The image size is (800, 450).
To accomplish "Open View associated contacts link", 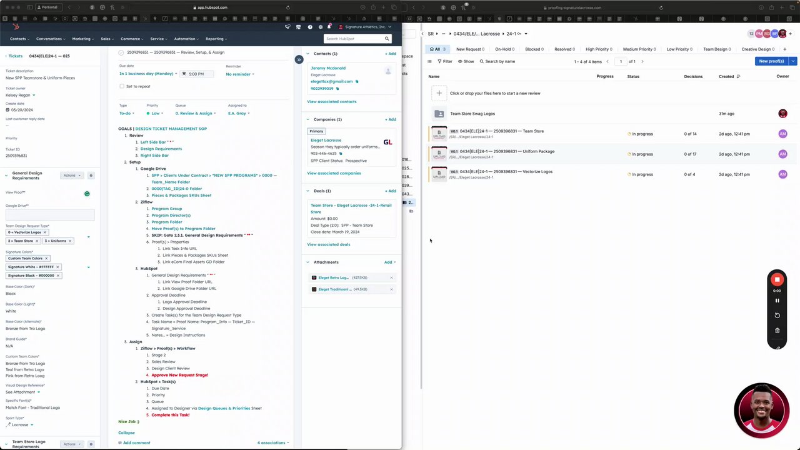I will click(x=332, y=101).
